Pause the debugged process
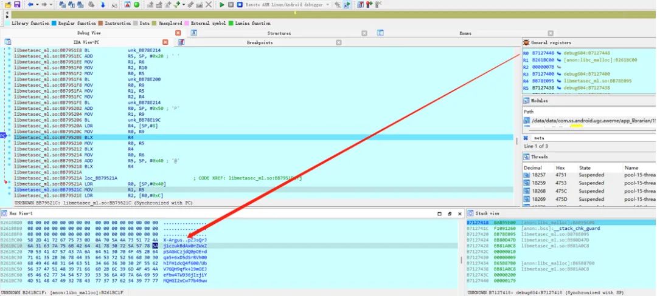The width and height of the screenshot is (657, 296). [x=231, y=5]
